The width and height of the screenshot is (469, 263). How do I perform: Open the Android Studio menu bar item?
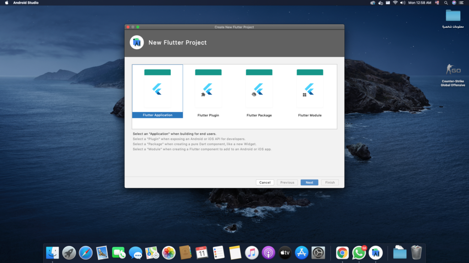click(26, 3)
